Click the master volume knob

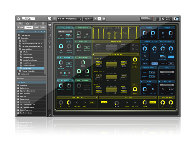(x=171, y=33)
